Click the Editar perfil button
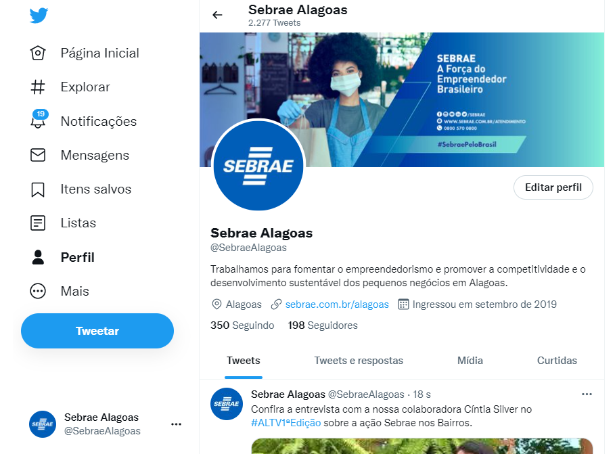615x454 pixels. click(x=553, y=187)
